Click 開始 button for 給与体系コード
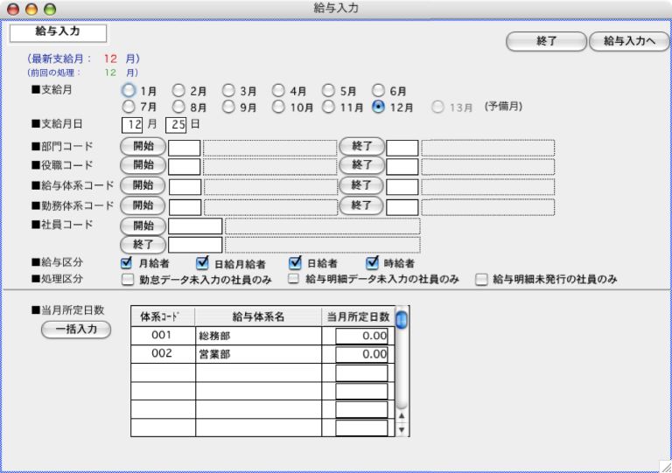 tap(143, 184)
